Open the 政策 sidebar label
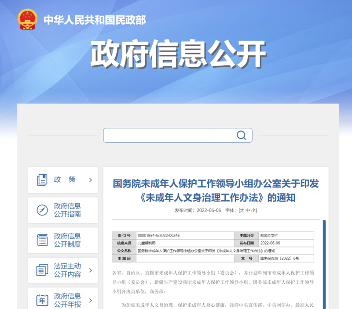The image size is (352, 309). click(x=65, y=180)
